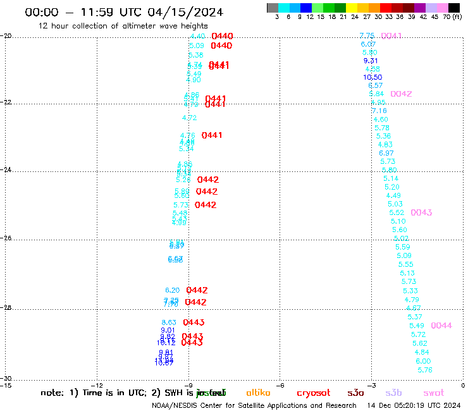The width and height of the screenshot is (468, 411).
Task: Pick the pink 70 ft legend swatch
Action: tap(442, 8)
